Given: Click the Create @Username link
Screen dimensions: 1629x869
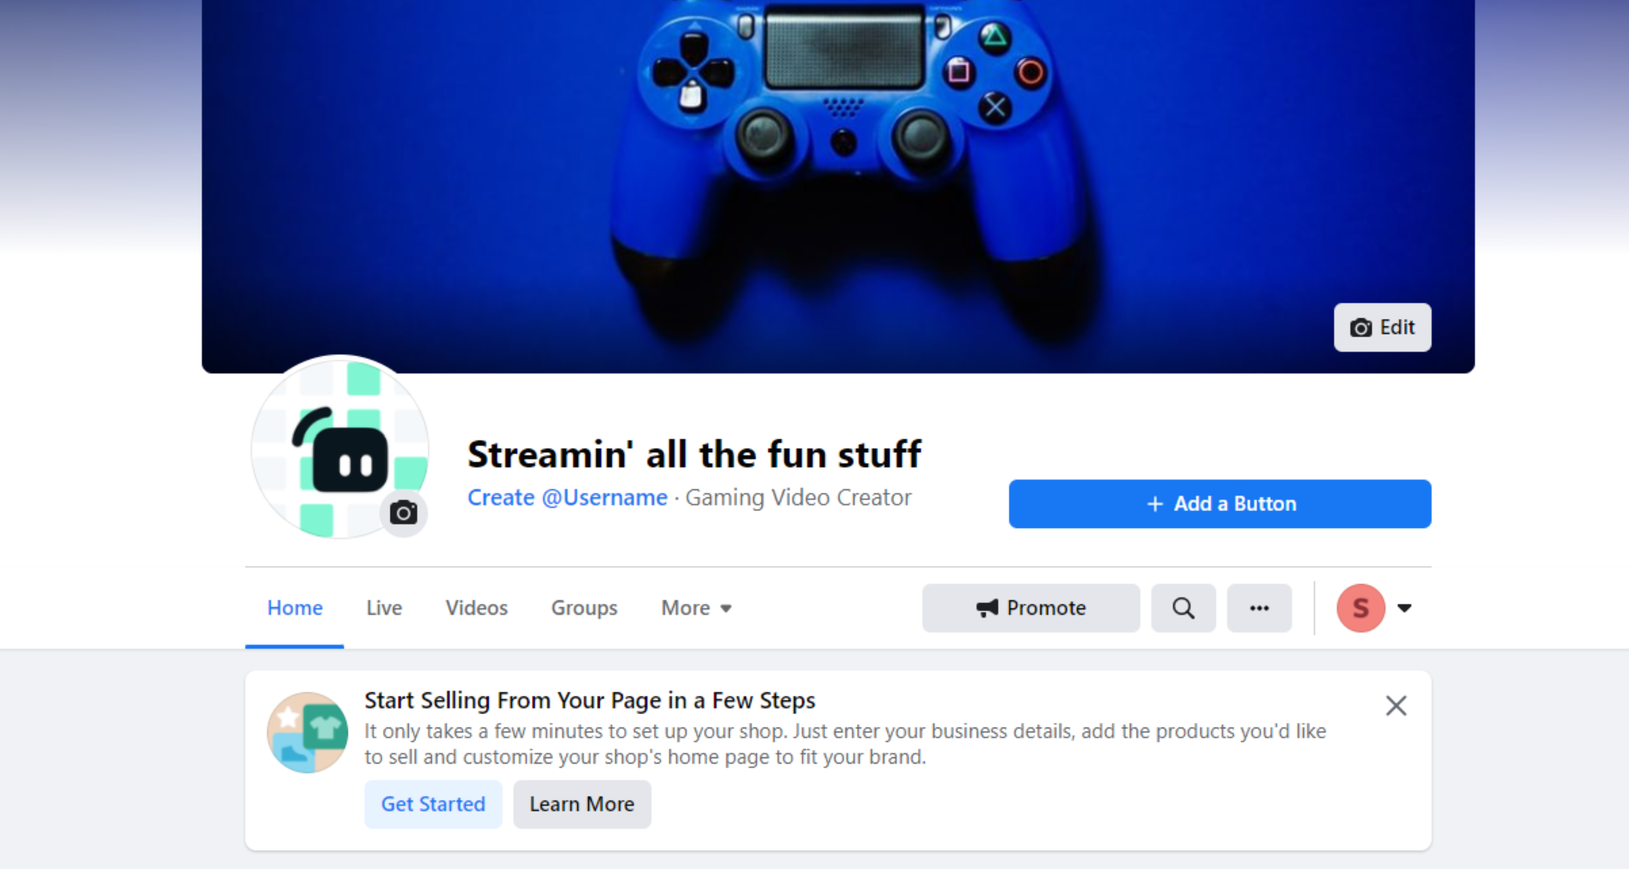Looking at the screenshot, I should pos(567,498).
